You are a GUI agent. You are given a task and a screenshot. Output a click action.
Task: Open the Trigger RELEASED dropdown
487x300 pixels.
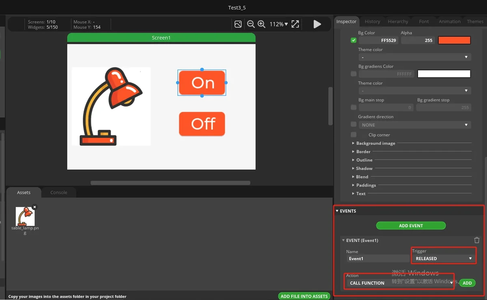point(443,258)
